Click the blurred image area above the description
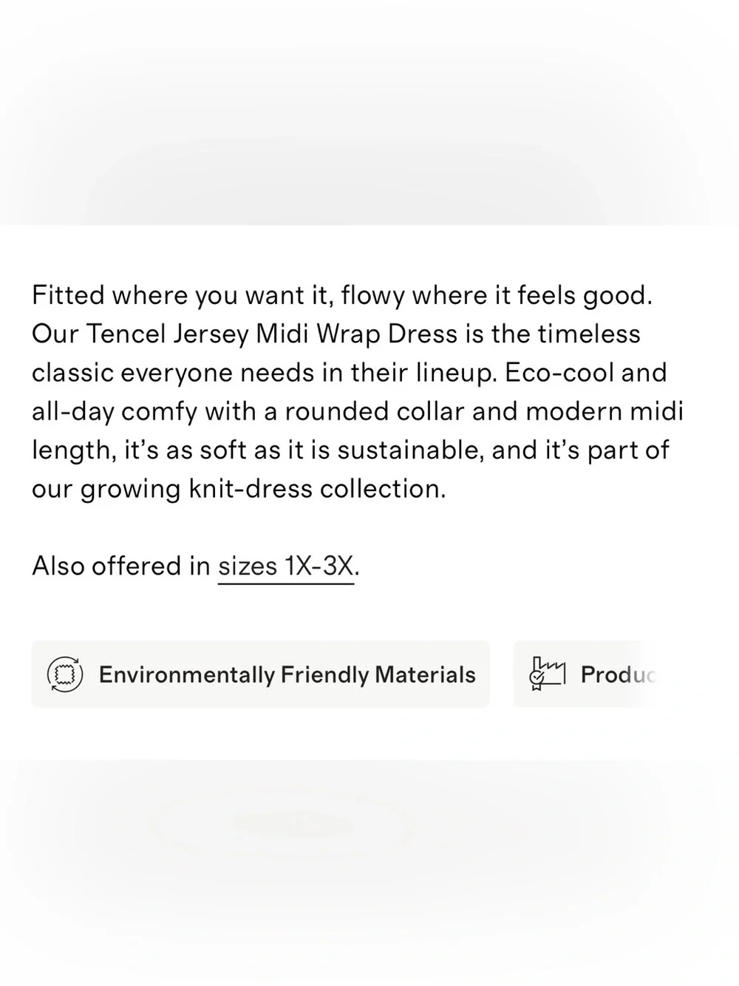This screenshot has width=739, height=986. [369, 112]
